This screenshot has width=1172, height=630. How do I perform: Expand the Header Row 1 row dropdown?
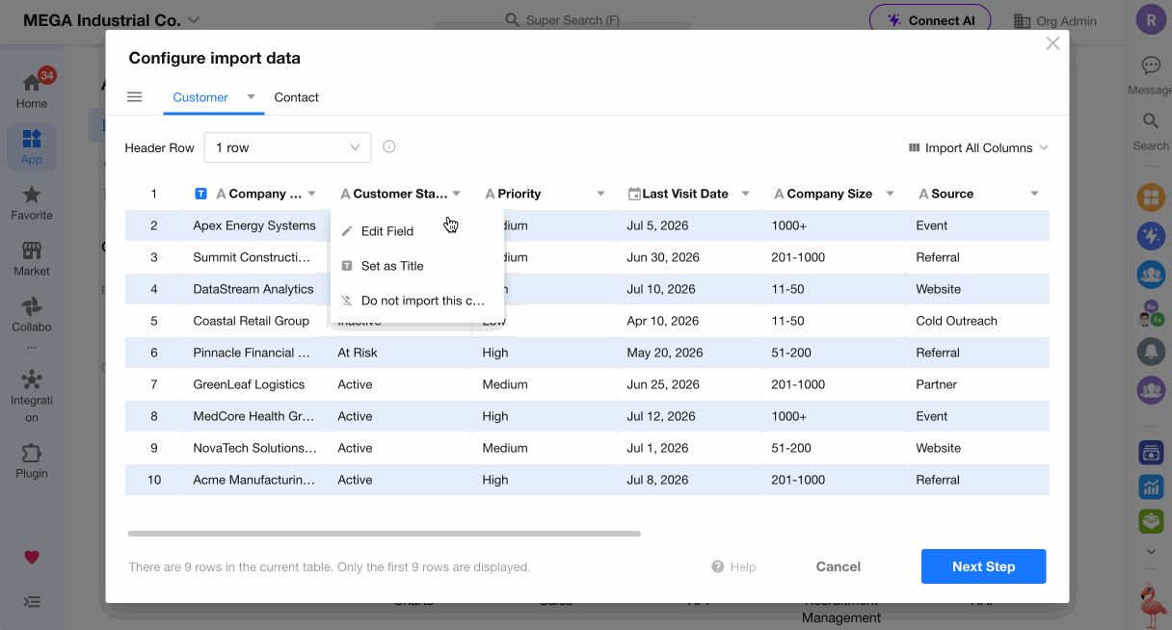pyautogui.click(x=287, y=147)
